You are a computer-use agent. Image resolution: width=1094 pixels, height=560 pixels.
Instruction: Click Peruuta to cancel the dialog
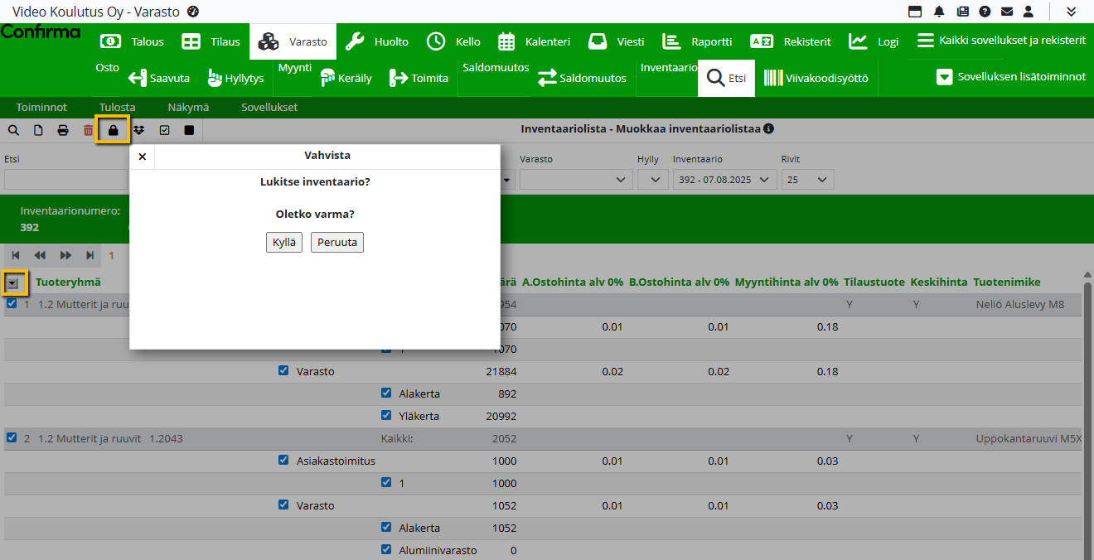[x=336, y=243]
